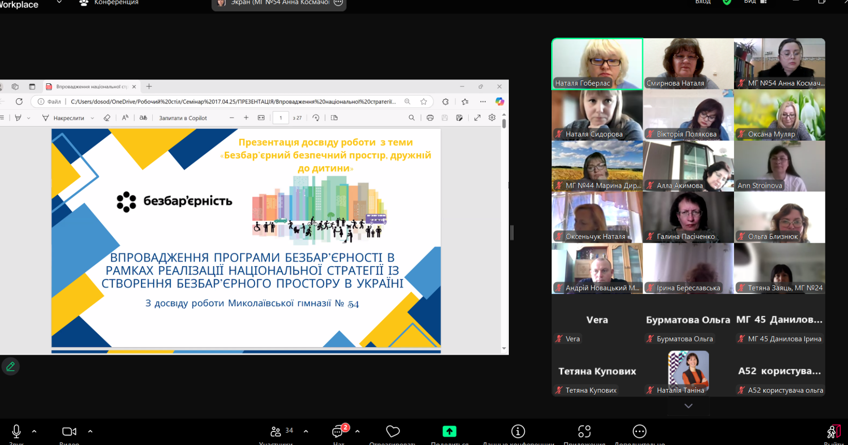Click the green Share screen icon
Image resolution: width=848 pixels, height=445 pixels.
tap(449, 431)
